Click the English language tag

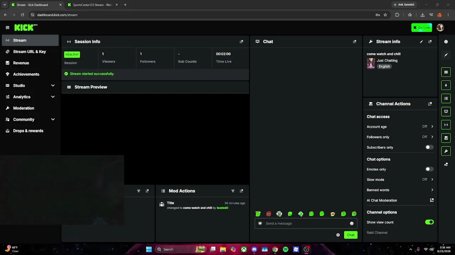(x=384, y=67)
